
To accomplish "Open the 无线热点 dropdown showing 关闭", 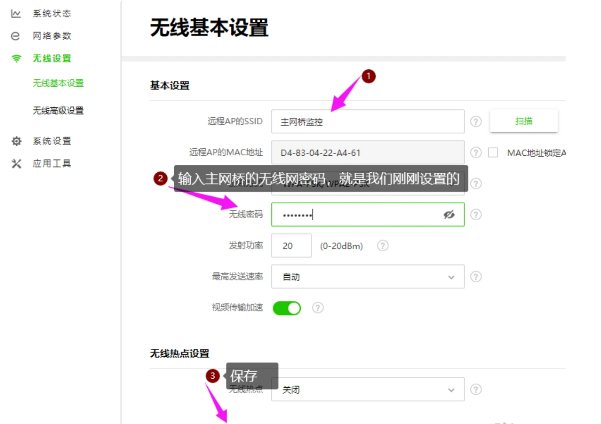I will coord(367,390).
